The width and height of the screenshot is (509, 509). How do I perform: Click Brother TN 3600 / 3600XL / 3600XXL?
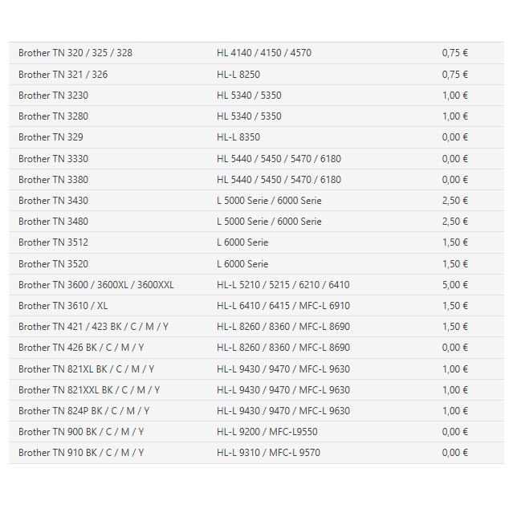coord(96,285)
